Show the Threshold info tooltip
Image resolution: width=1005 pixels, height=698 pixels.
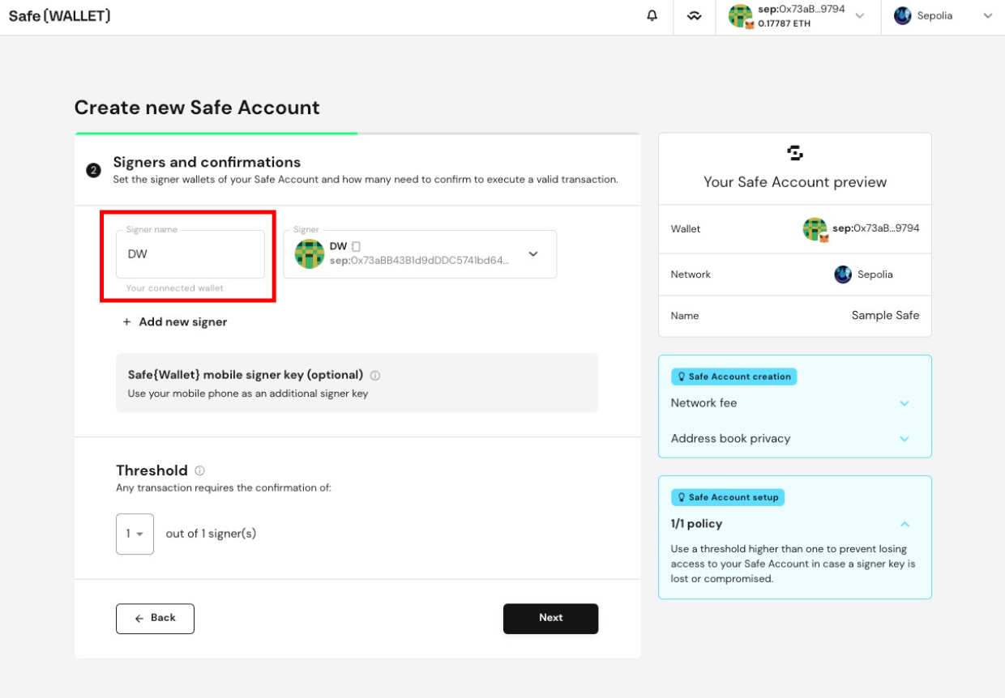coord(199,470)
